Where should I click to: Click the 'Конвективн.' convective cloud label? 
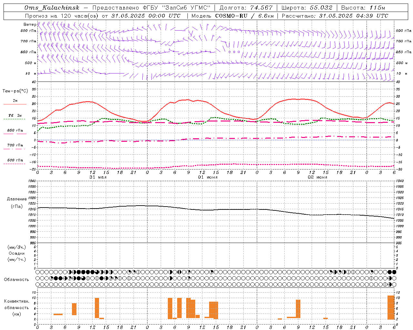pyautogui.click(x=17, y=301)
